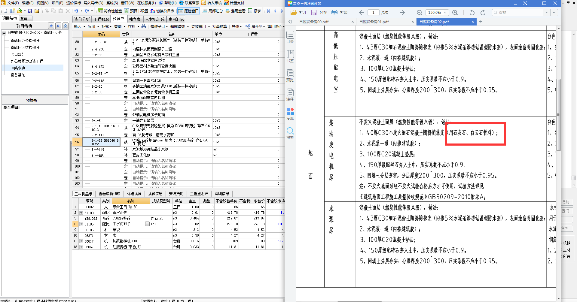Add a new PDF tab with plus

[x=481, y=22]
